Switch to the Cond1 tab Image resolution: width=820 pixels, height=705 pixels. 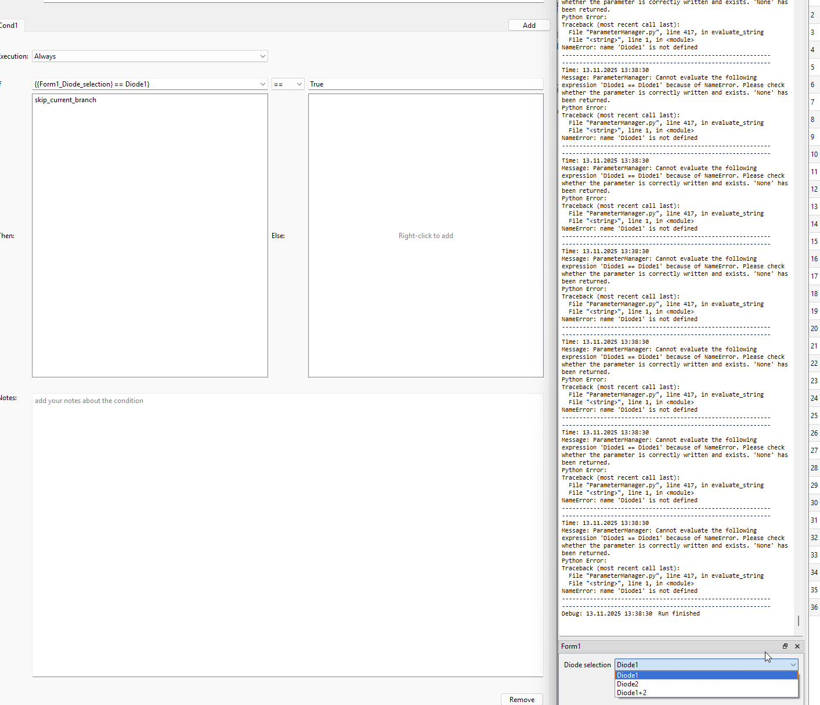pyautogui.click(x=9, y=26)
